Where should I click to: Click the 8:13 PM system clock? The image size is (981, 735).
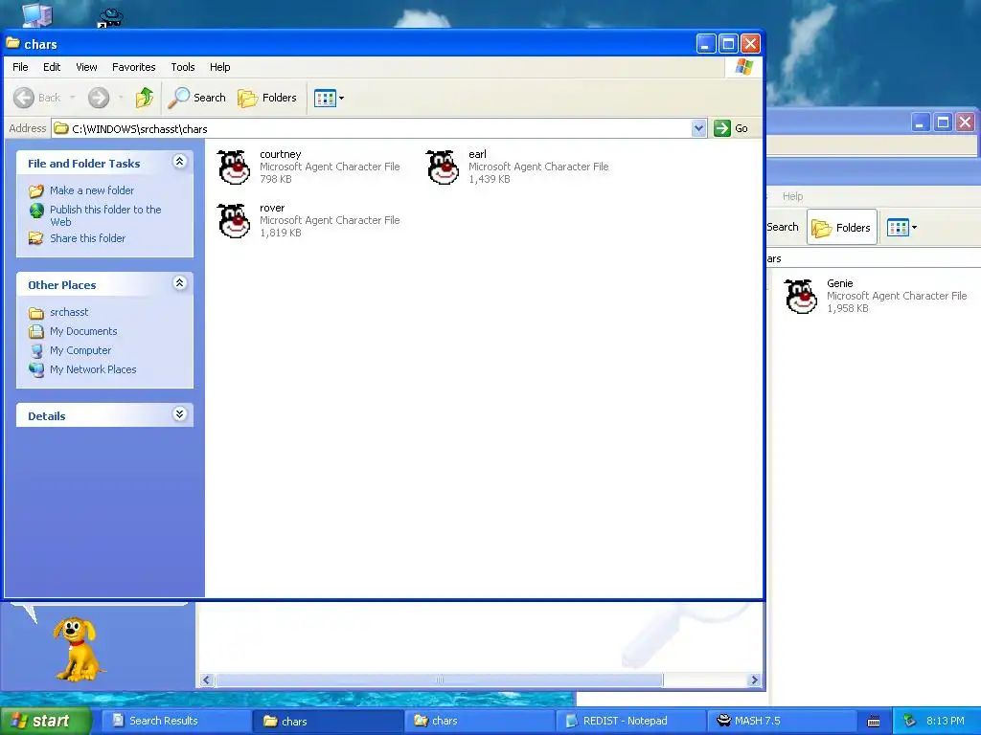point(946,721)
